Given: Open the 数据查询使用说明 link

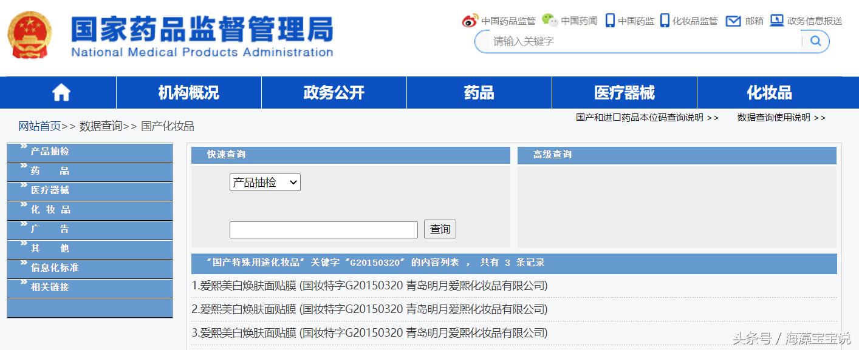Looking at the screenshot, I should (773, 118).
